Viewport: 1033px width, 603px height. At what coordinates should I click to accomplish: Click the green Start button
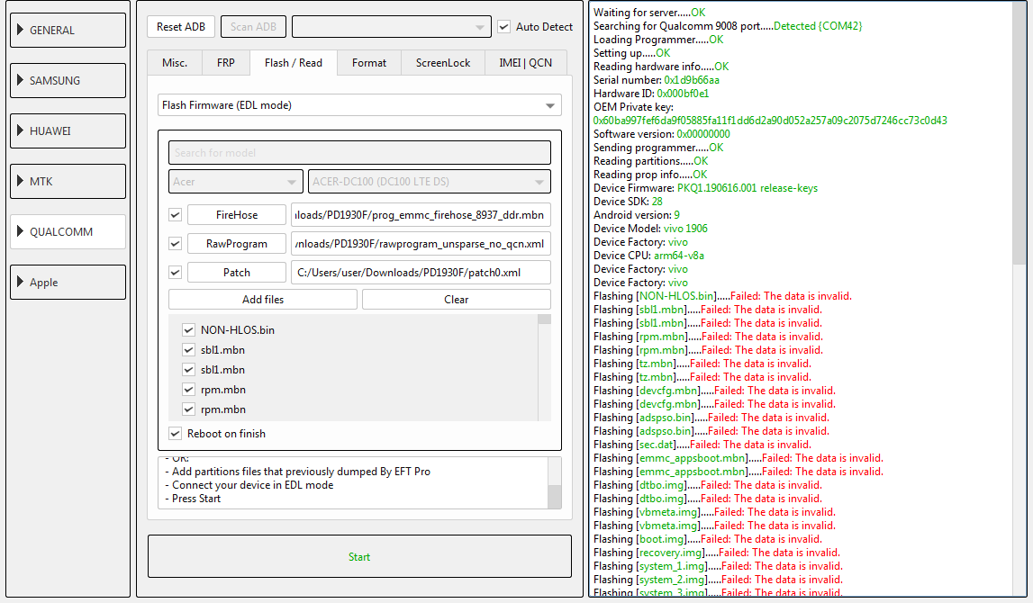click(x=359, y=556)
